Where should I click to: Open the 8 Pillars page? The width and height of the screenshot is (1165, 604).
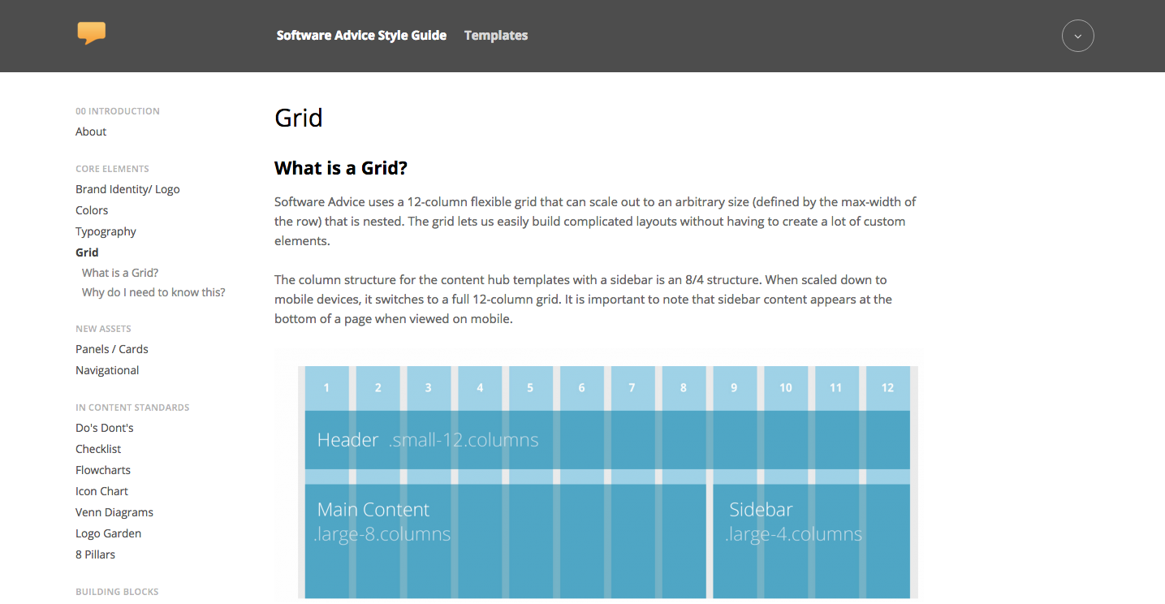click(x=95, y=554)
